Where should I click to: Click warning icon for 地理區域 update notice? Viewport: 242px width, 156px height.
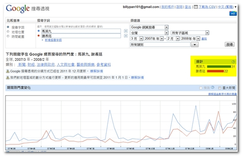[7, 78]
